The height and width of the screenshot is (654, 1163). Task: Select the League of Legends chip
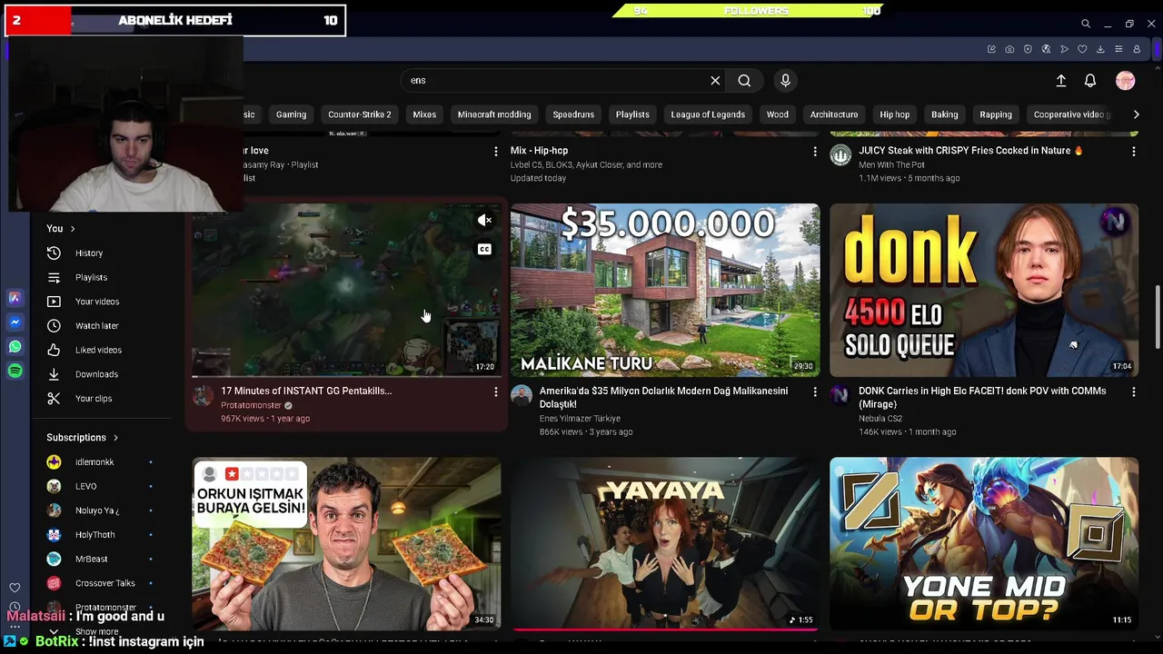coord(708,114)
